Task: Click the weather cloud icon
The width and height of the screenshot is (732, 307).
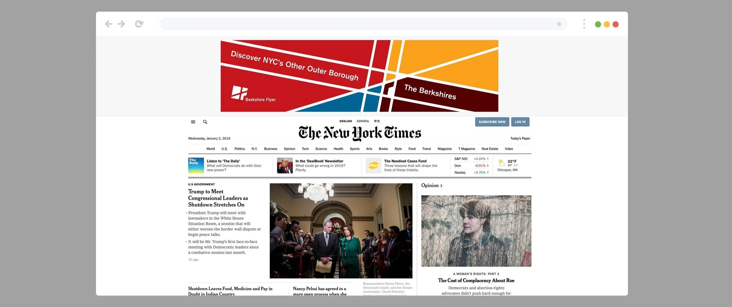Action: (x=502, y=162)
